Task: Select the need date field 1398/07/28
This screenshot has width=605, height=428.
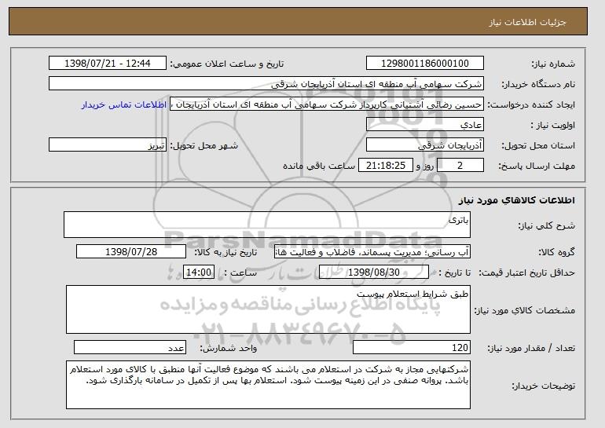Action: tap(131, 252)
